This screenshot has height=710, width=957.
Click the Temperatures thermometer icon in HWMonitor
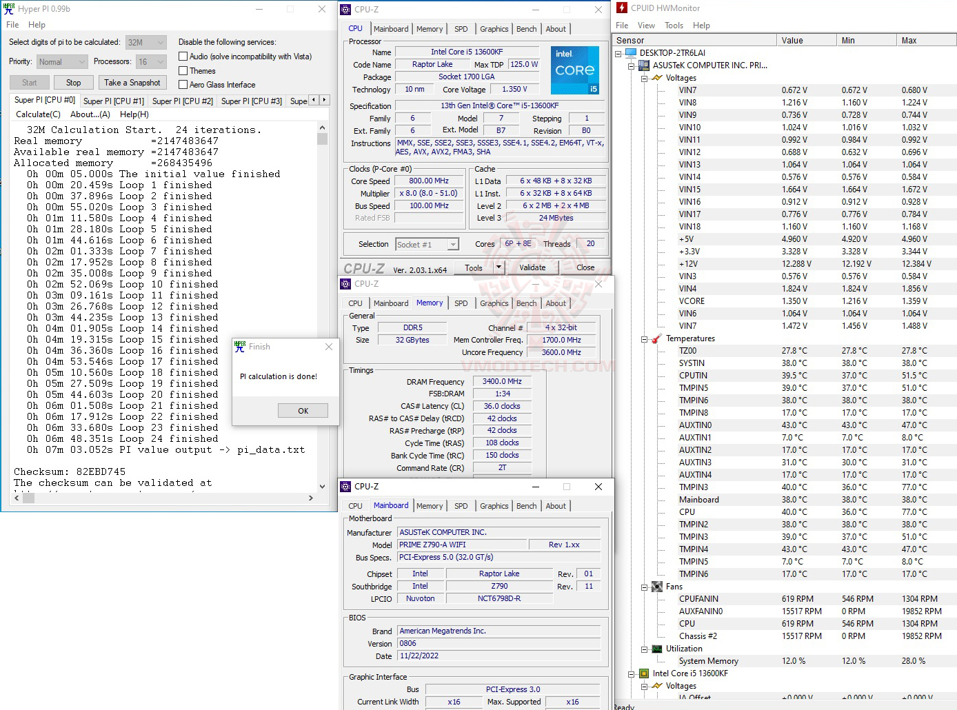coord(656,338)
